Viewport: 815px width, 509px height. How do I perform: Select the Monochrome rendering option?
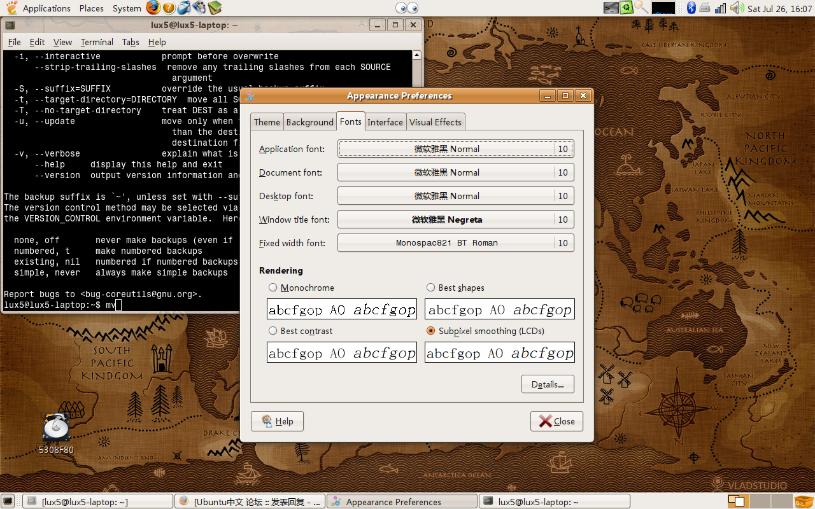coord(302,288)
